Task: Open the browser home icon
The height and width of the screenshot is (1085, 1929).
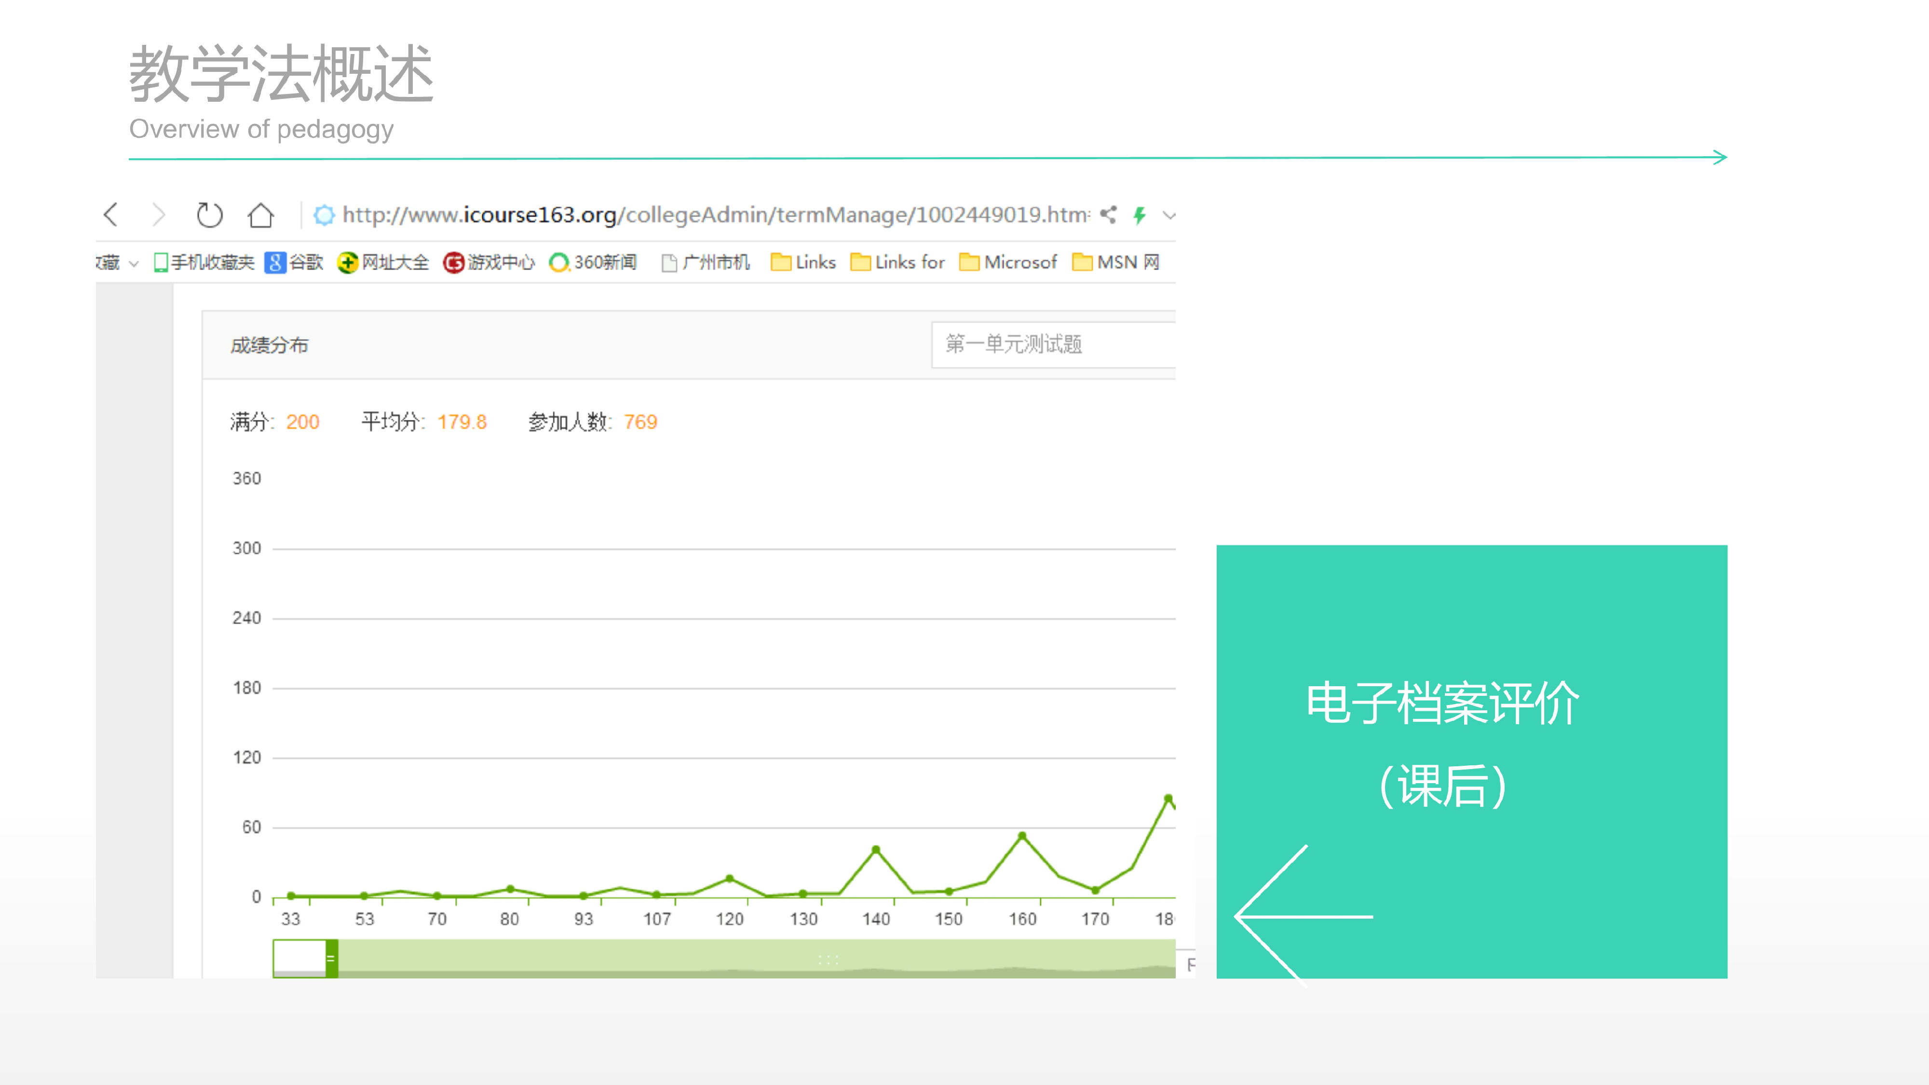Action: [x=260, y=215]
